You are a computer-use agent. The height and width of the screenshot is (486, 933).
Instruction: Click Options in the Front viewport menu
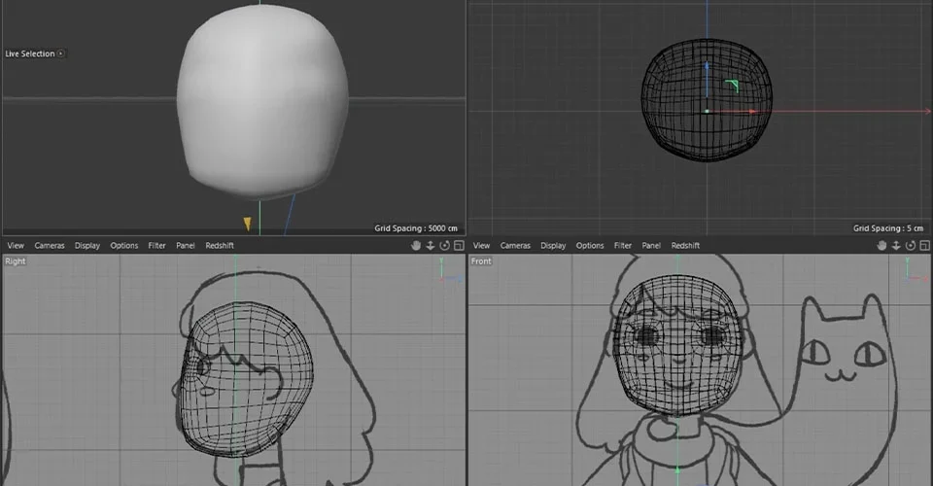pos(590,245)
